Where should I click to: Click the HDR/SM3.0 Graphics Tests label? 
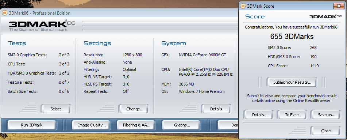[32, 73]
